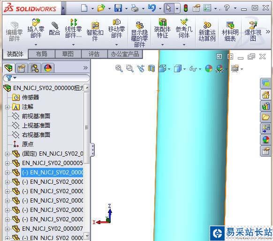Expand CommandManager overflow chevron

tap(268, 32)
